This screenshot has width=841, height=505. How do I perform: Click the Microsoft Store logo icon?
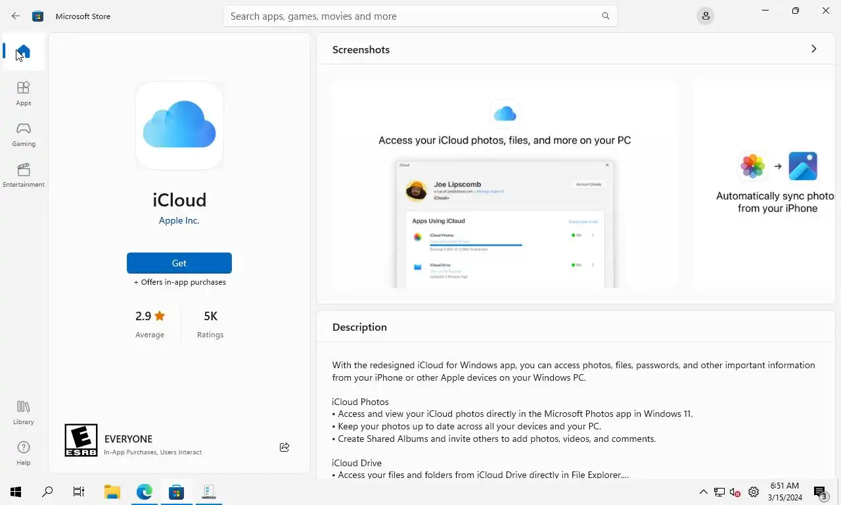click(38, 16)
